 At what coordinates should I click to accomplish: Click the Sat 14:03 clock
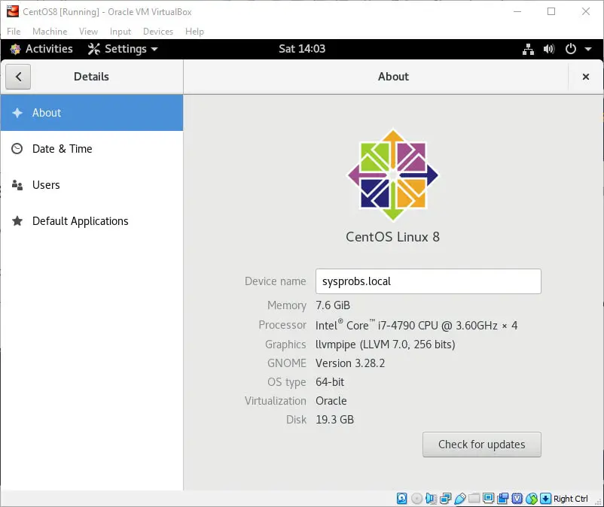tap(302, 49)
